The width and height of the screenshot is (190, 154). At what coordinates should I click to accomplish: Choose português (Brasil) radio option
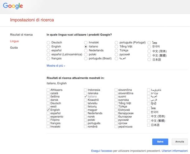[x=86, y=59]
